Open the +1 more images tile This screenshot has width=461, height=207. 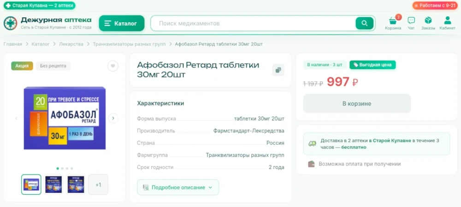pyautogui.click(x=98, y=184)
